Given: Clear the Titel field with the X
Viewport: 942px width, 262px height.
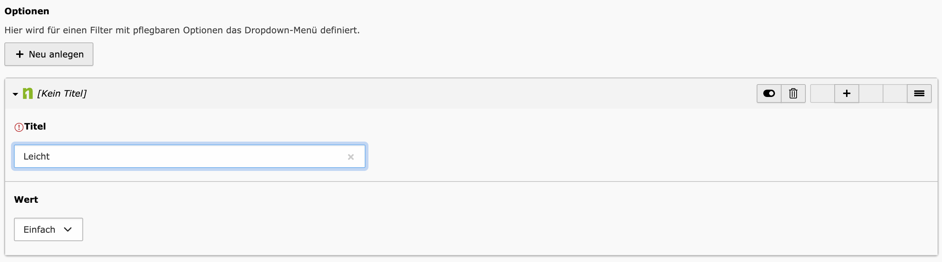Looking at the screenshot, I should click(351, 157).
